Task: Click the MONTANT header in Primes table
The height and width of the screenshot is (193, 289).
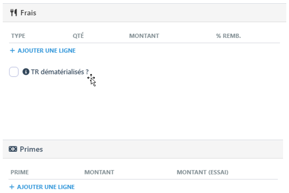Action: (x=99, y=172)
